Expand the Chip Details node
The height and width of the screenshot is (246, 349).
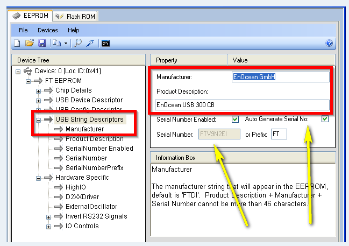38,91
